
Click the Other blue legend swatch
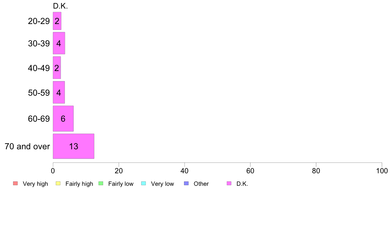click(x=186, y=183)
